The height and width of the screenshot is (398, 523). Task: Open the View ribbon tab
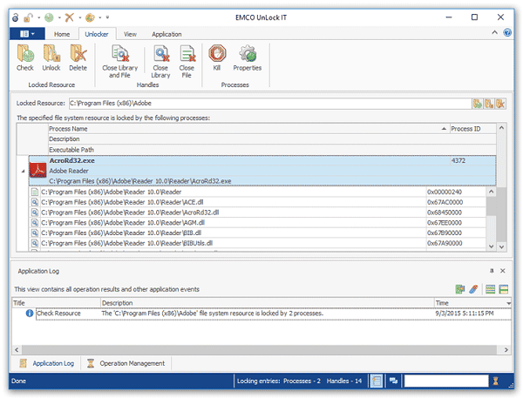[129, 34]
